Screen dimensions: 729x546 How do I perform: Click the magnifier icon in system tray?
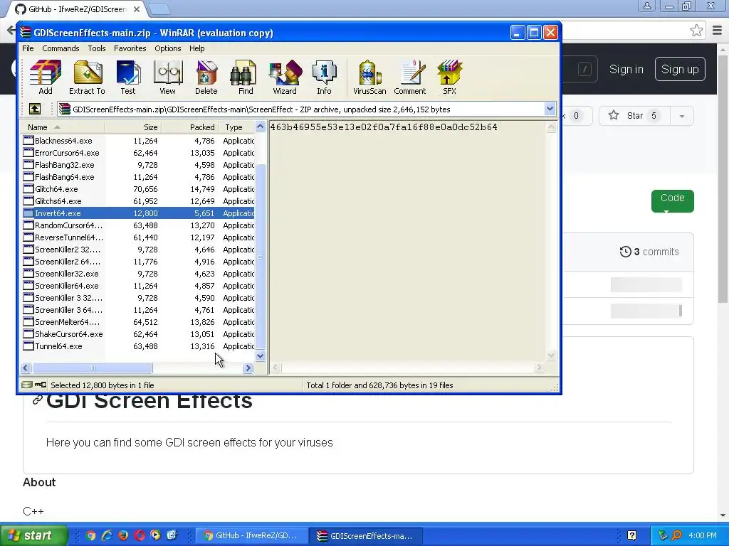click(x=676, y=535)
